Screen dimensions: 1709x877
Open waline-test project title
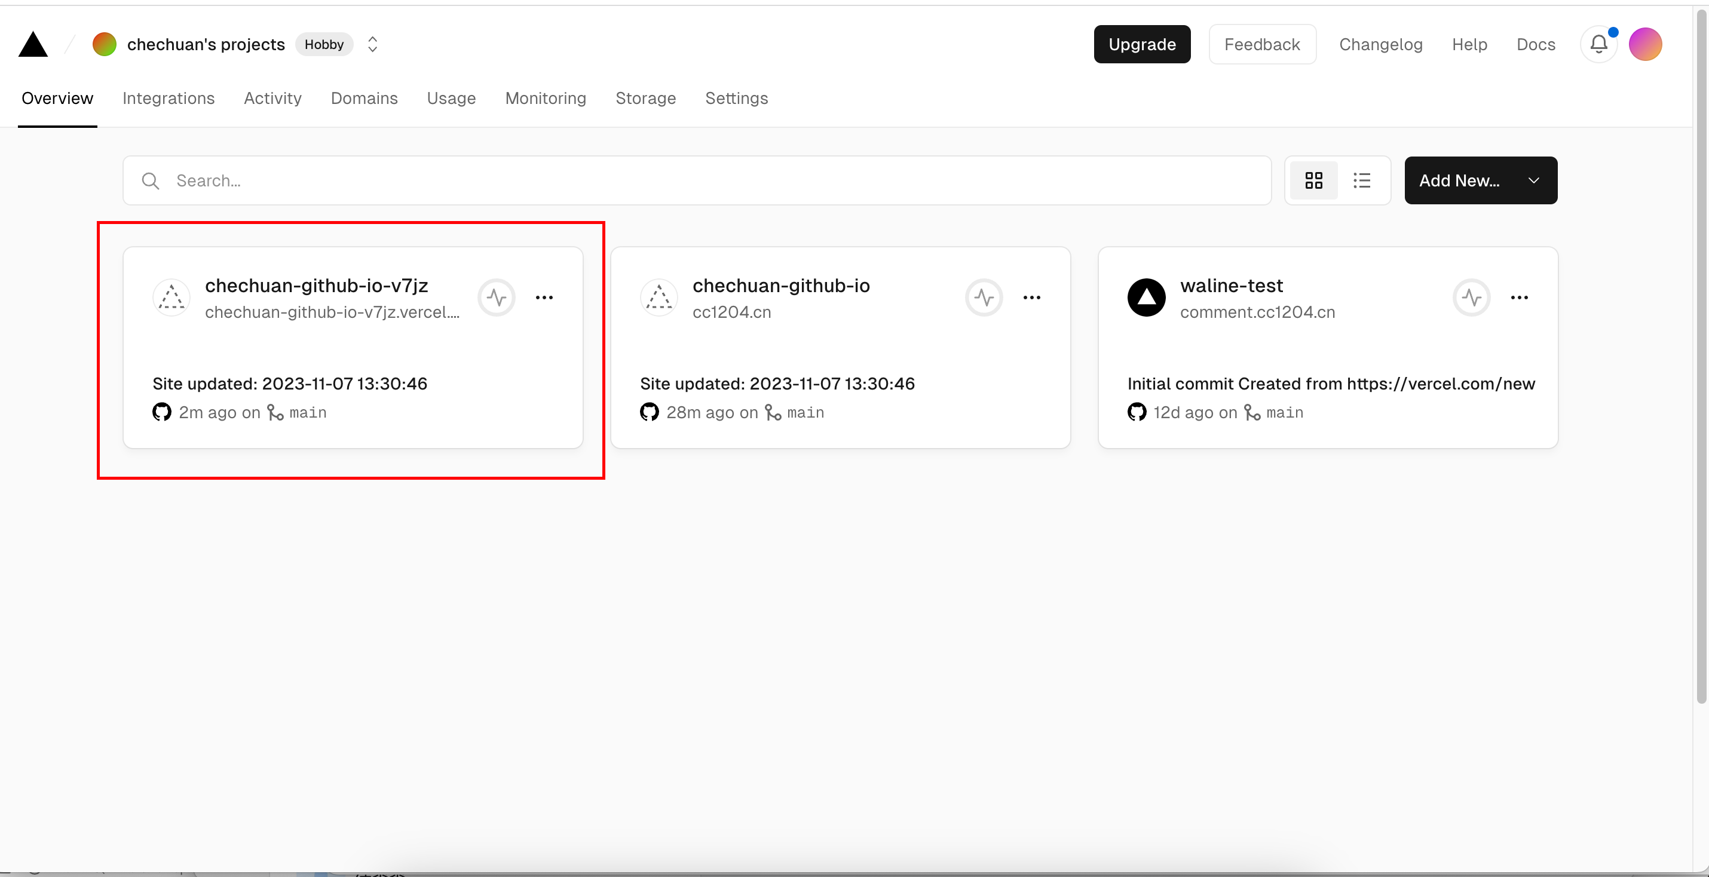(1232, 285)
